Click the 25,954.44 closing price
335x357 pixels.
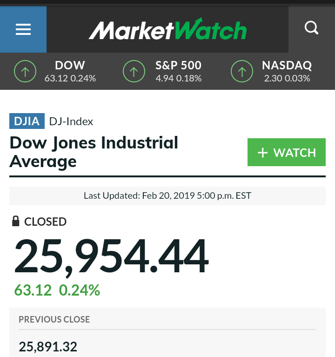111,256
